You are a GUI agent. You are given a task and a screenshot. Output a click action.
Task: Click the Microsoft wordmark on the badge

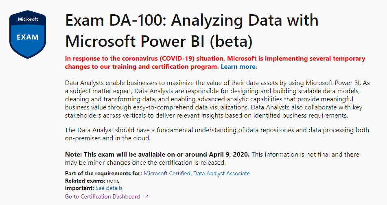pyautogui.click(x=28, y=19)
